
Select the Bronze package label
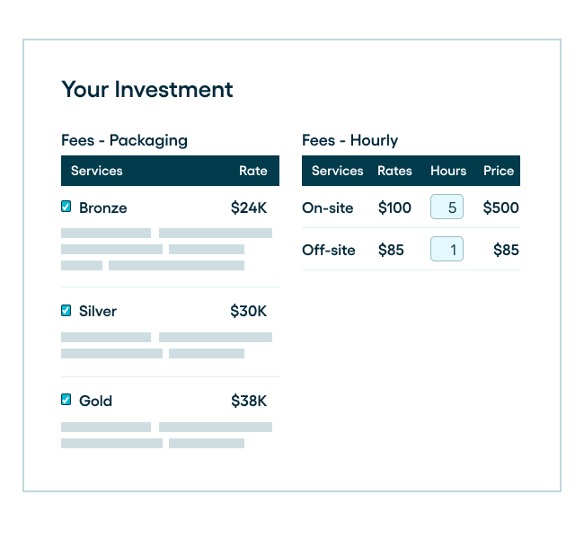coord(103,208)
